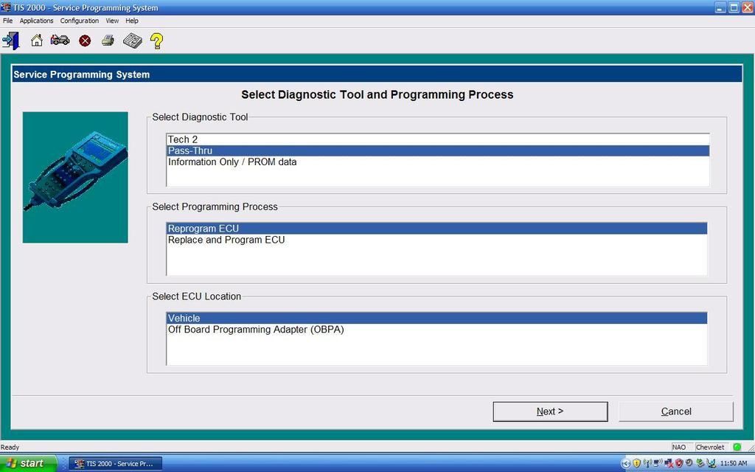Click the yellow question mark help icon
Viewport: 755px width, 472px height.
coord(156,41)
